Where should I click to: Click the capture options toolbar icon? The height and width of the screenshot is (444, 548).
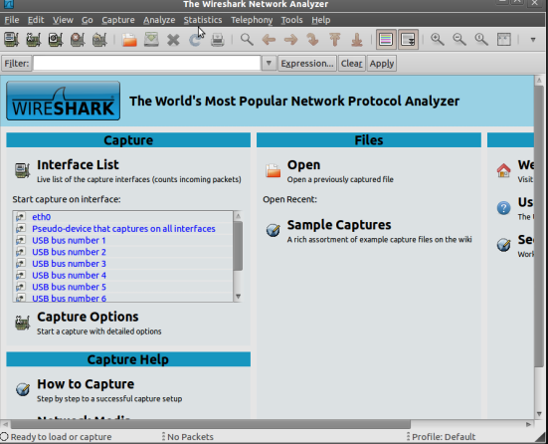coord(34,39)
